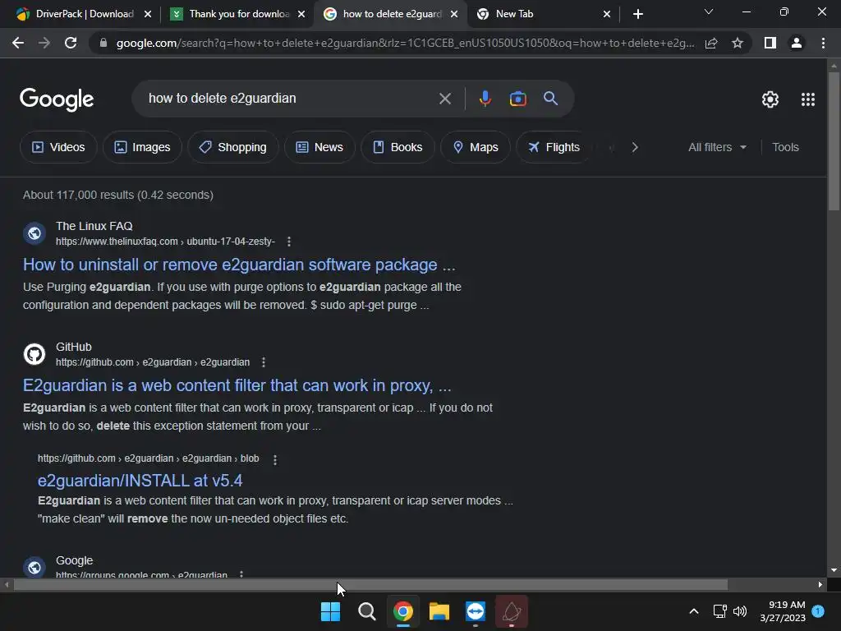Screen dimensions: 841x631
Task: Click the forward navigation arrow
Action: [x=44, y=43]
